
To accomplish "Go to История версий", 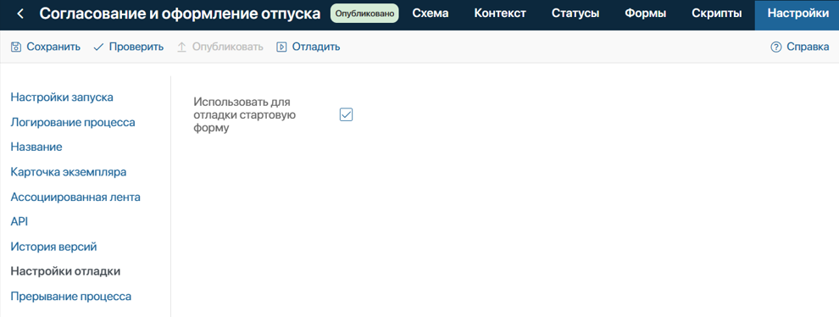I will point(53,247).
